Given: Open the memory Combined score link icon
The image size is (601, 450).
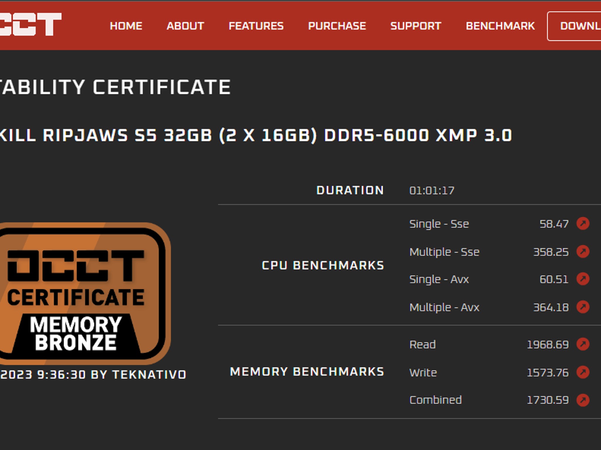Looking at the screenshot, I should [x=583, y=400].
